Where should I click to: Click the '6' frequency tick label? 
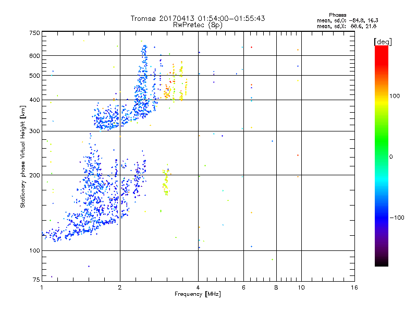coord(243,287)
